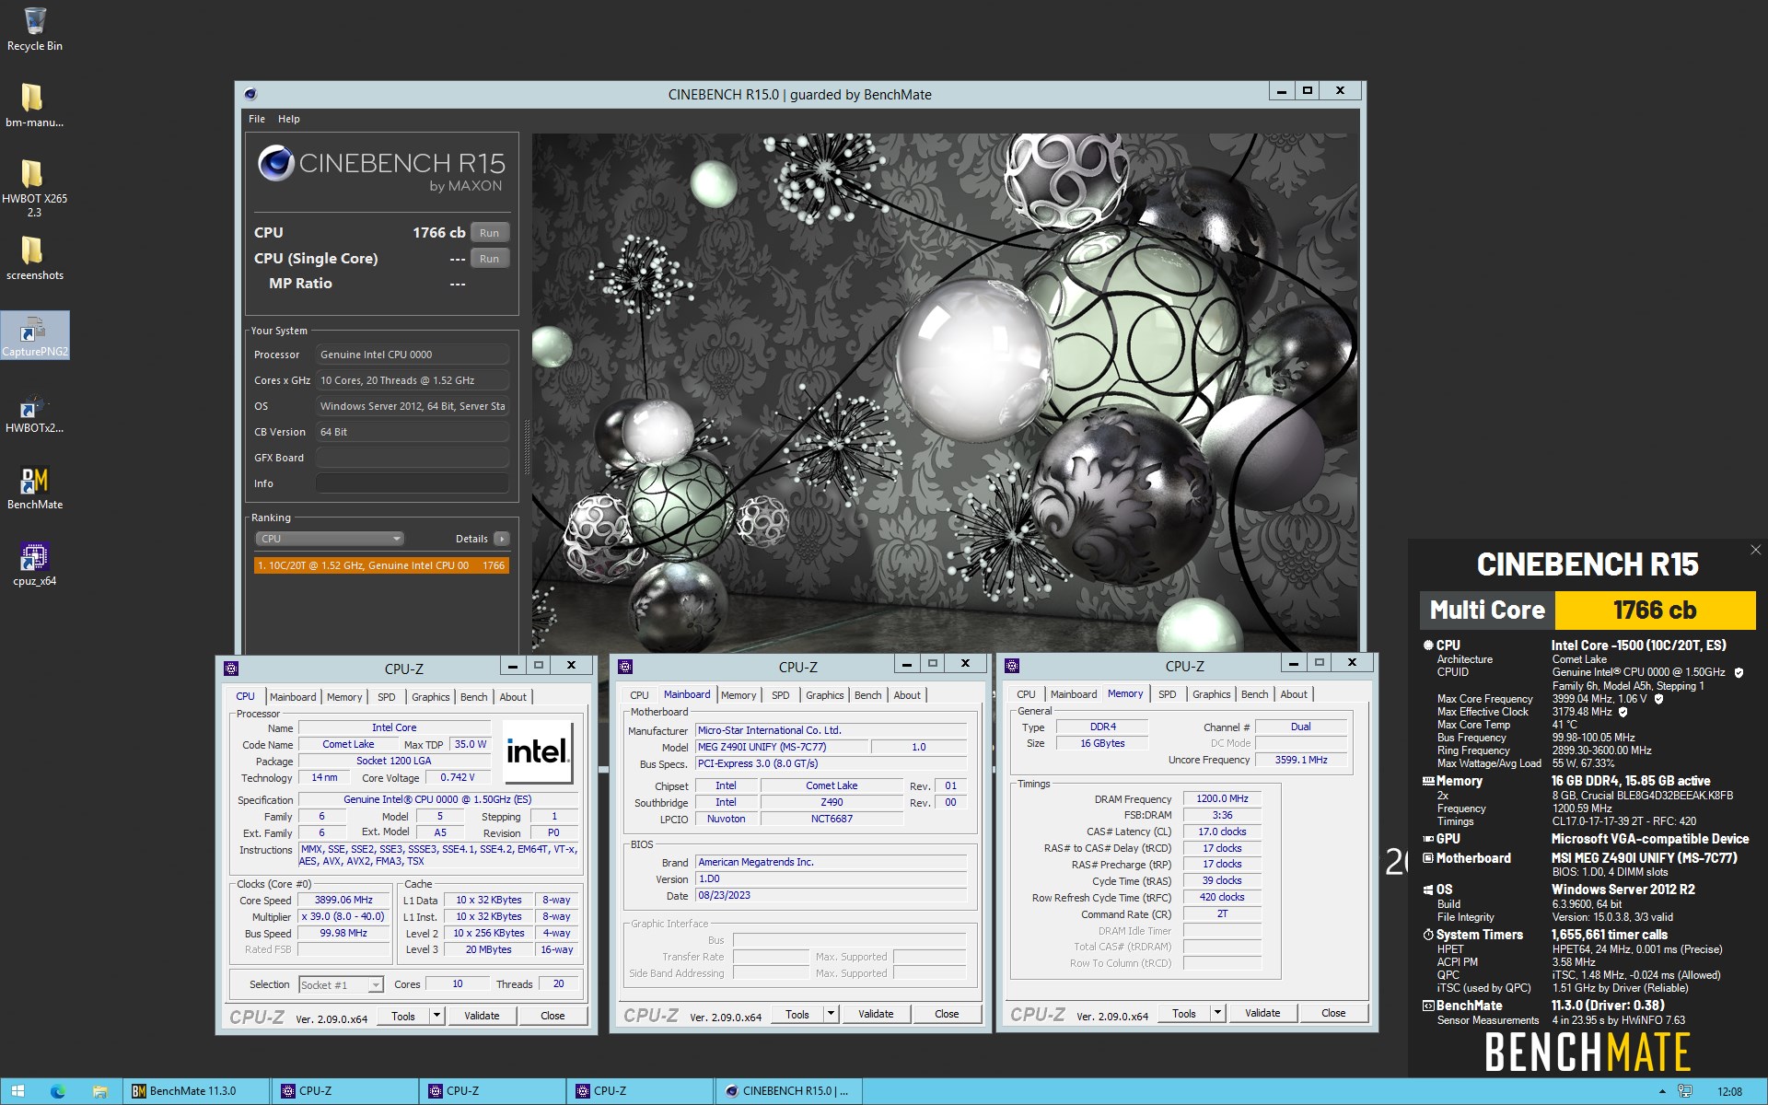The height and width of the screenshot is (1105, 1768).
Task: Click the Cinebench window title icon
Action: pyautogui.click(x=250, y=94)
